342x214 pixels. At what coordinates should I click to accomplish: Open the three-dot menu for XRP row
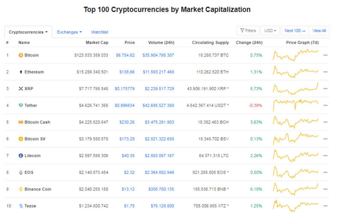(325, 89)
